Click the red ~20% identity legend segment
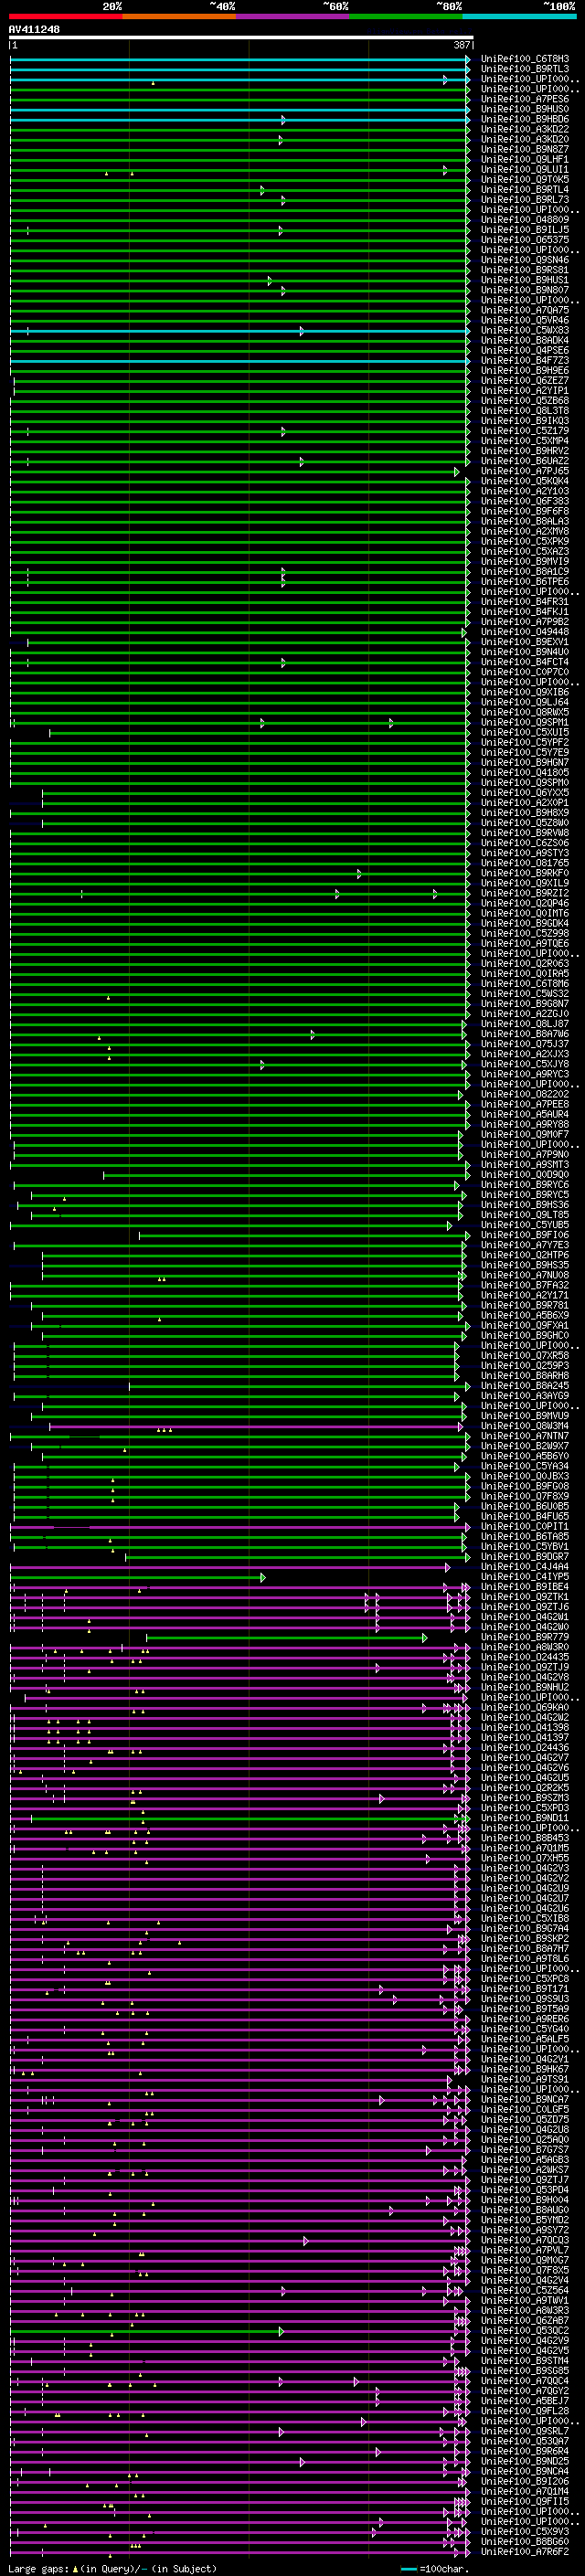The height and width of the screenshot is (2576, 585). 65,16
